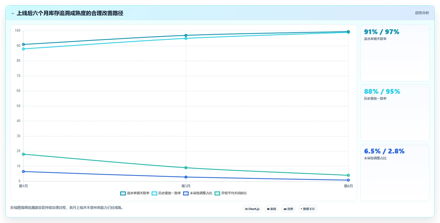Click the 流水单据关联率 data point at 第3月

tap(186, 35)
